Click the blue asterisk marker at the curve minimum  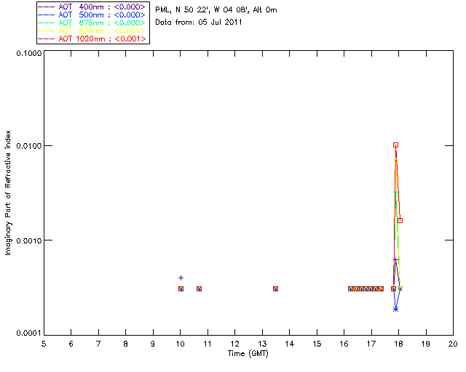[395, 310]
